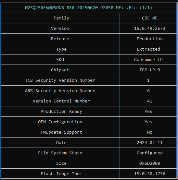Select the Production Ready label
Image resolution: width=178 pixels, height=180 pixels.
pos(61,112)
